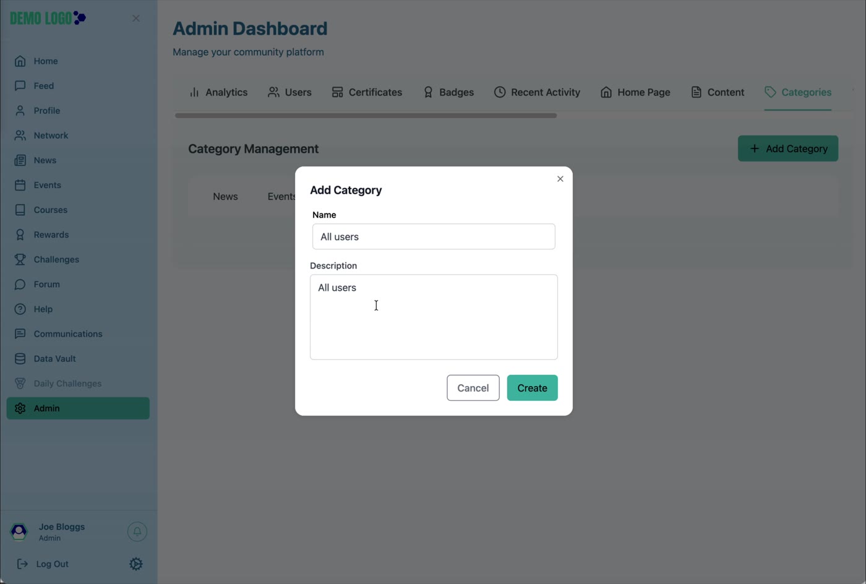Screen dimensions: 866x584
Task: Switch to the Analytics tab
Action: point(218,92)
